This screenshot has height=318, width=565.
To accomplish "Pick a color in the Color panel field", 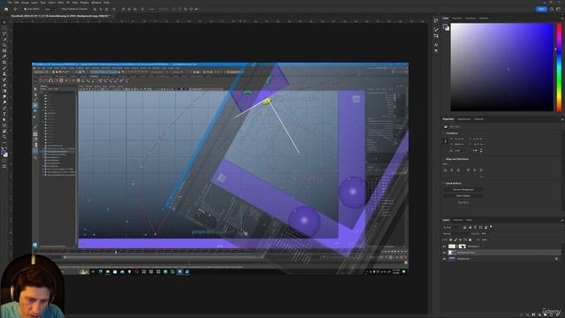I will [x=501, y=67].
